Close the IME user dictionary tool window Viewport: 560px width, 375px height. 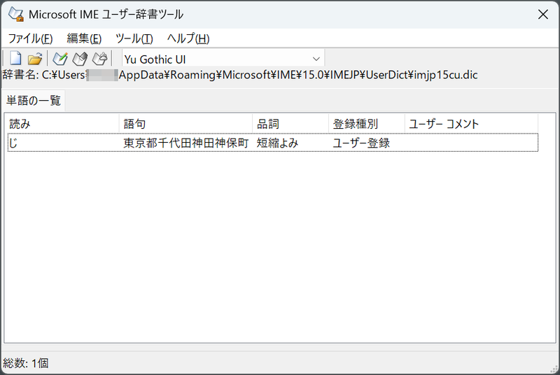(543, 14)
